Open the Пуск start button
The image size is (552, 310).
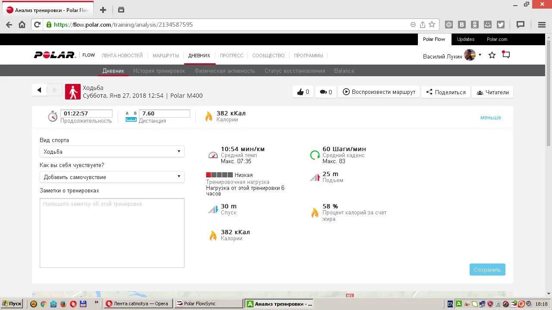[x=12, y=304]
